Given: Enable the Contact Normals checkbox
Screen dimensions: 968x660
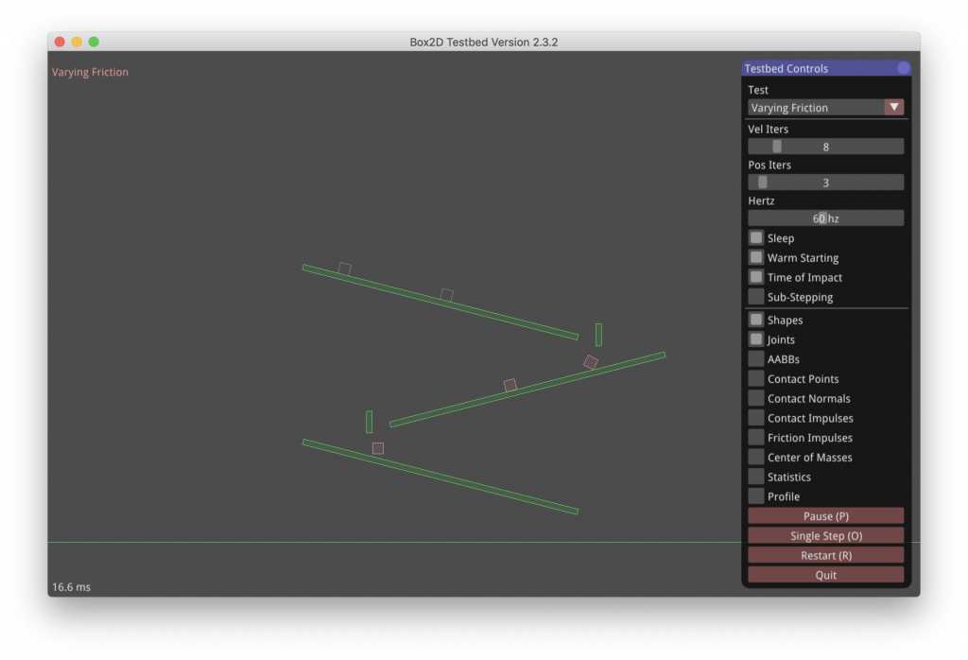Looking at the screenshot, I should (x=756, y=398).
